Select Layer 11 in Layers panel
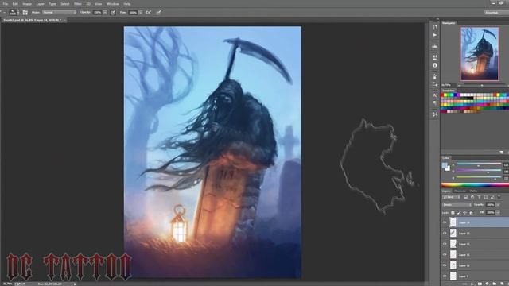 pos(475,254)
